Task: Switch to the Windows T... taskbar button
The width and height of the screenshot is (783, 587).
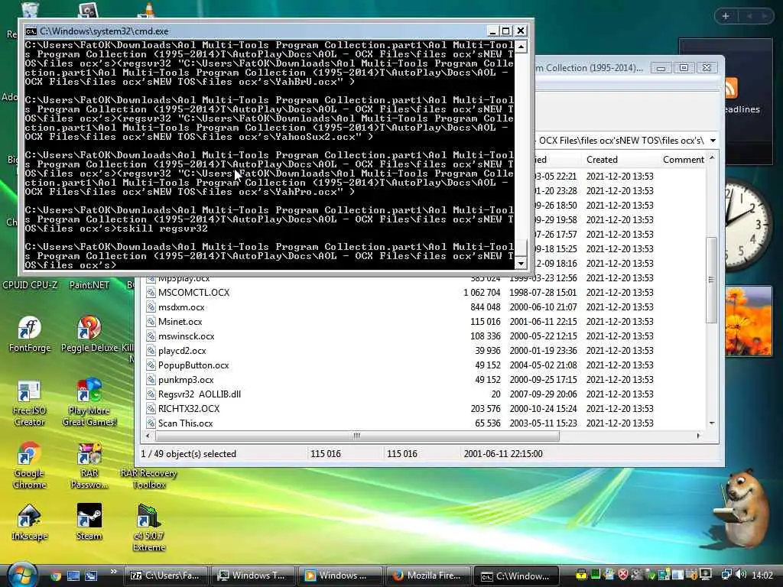Action: [x=252, y=576]
